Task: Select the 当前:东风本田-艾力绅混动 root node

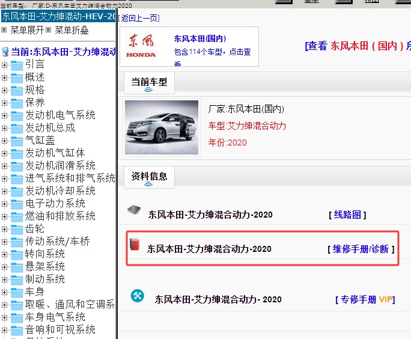Action: click(x=63, y=52)
